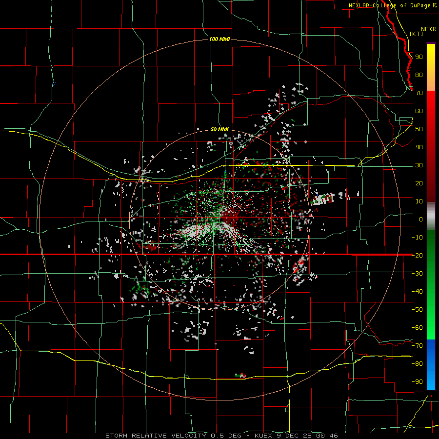Image resolution: width=439 pixels, height=439 pixels.
Task: Click the positive 50 scale value
Action: 419,129
